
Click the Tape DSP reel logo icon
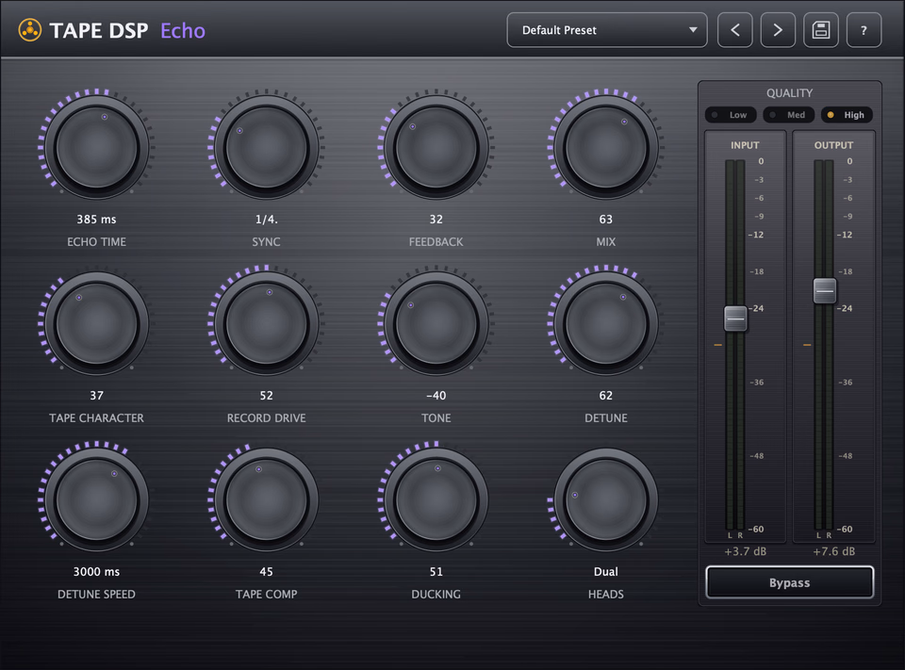click(x=30, y=30)
